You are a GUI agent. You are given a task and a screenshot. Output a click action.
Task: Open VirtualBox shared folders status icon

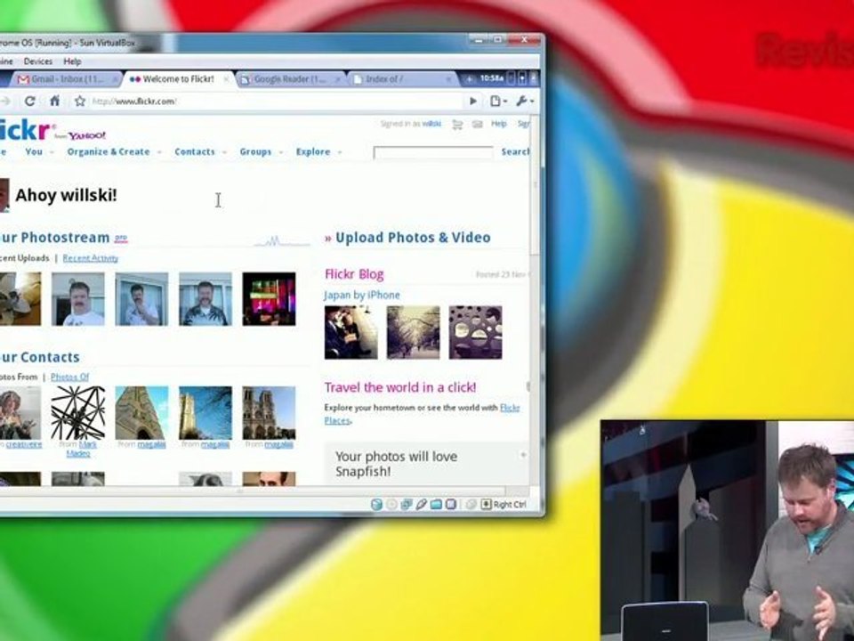coord(436,504)
